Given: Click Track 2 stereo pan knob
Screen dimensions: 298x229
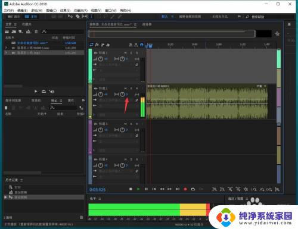Looking at the screenshot, I should 122,95.
